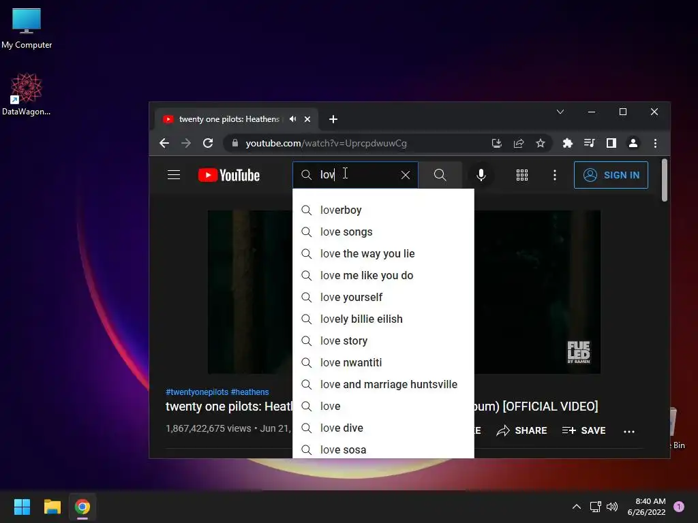Open File Explorer from taskbar
Screen dimensions: 698x523
52,507
